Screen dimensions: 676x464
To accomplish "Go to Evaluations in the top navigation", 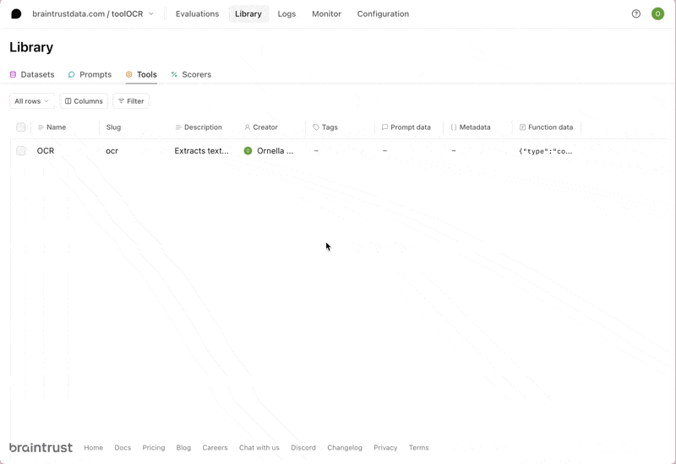I will tap(197, 13).
